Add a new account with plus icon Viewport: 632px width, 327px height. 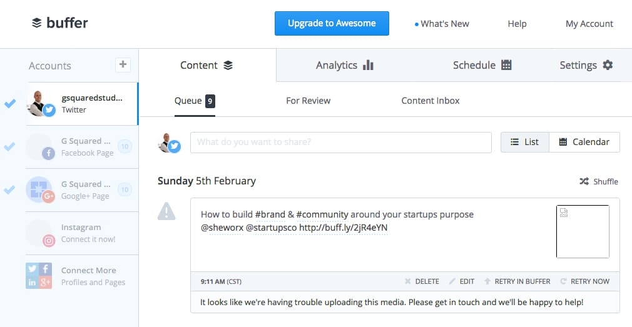(123, 64)
